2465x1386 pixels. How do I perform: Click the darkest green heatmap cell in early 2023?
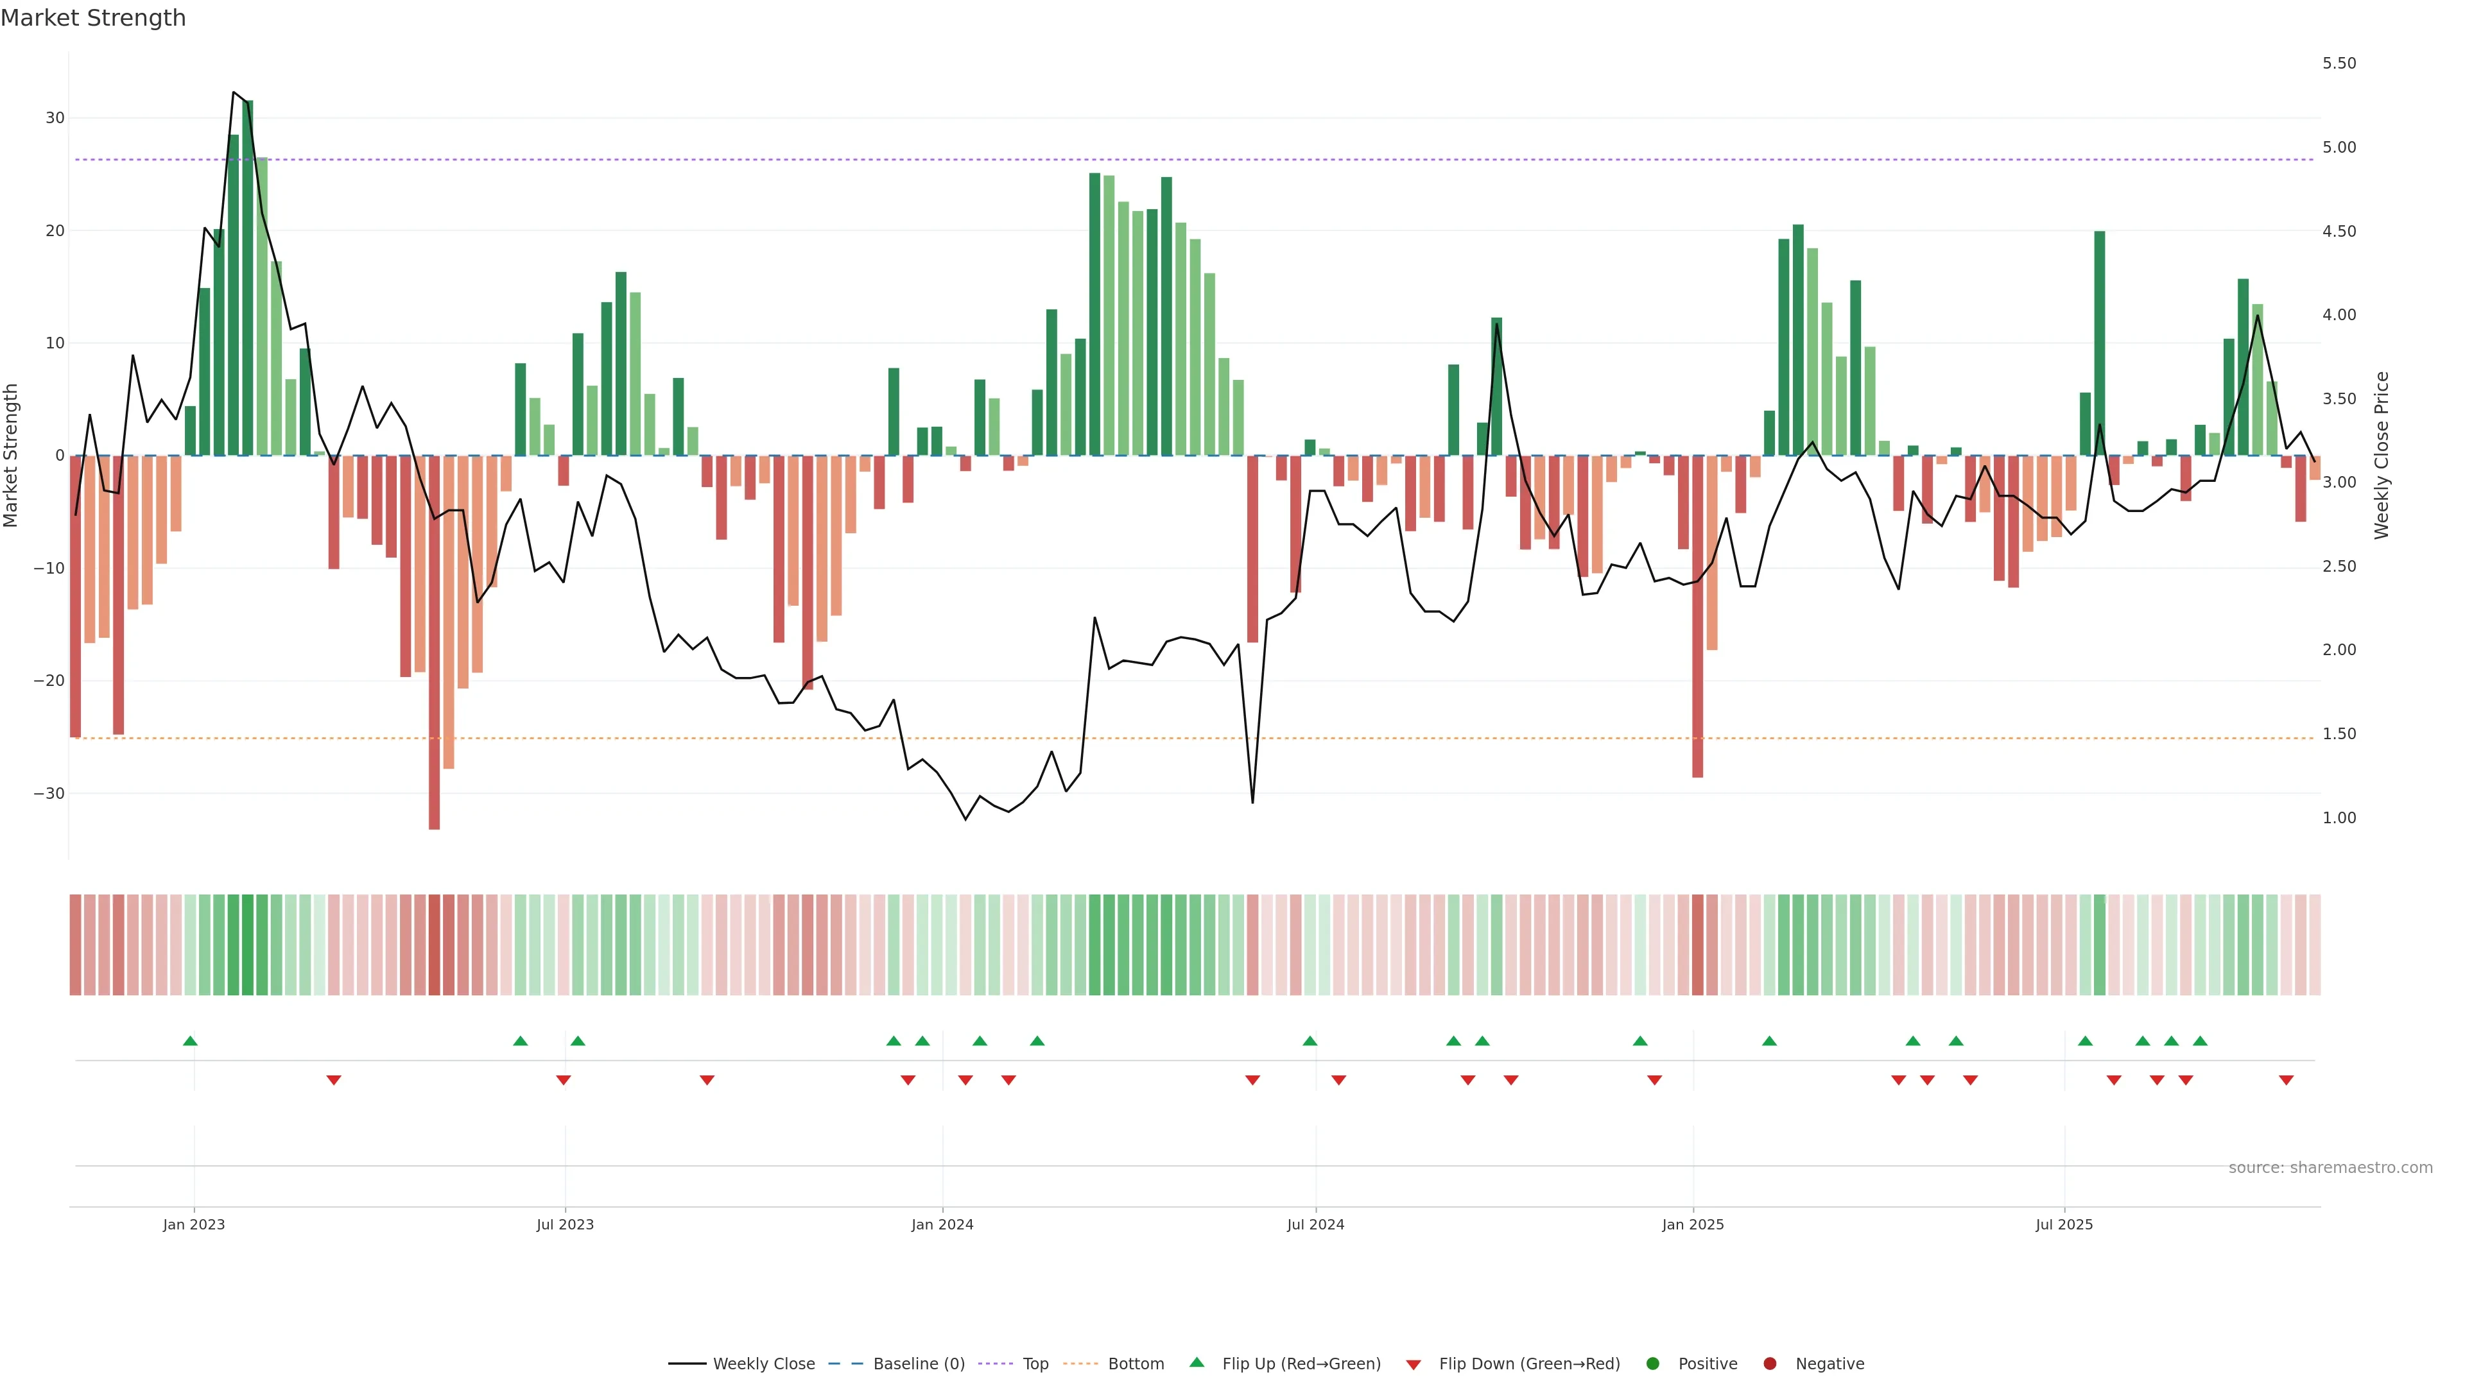[248, 945]
